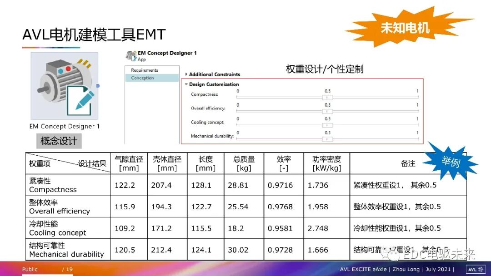Image resolution: width=491 pixels, height=276 pixels.
Task: Click the remark 紧凑性权重设1, 其余0.5
Action: pyautogui.click(x=395, y=185)
